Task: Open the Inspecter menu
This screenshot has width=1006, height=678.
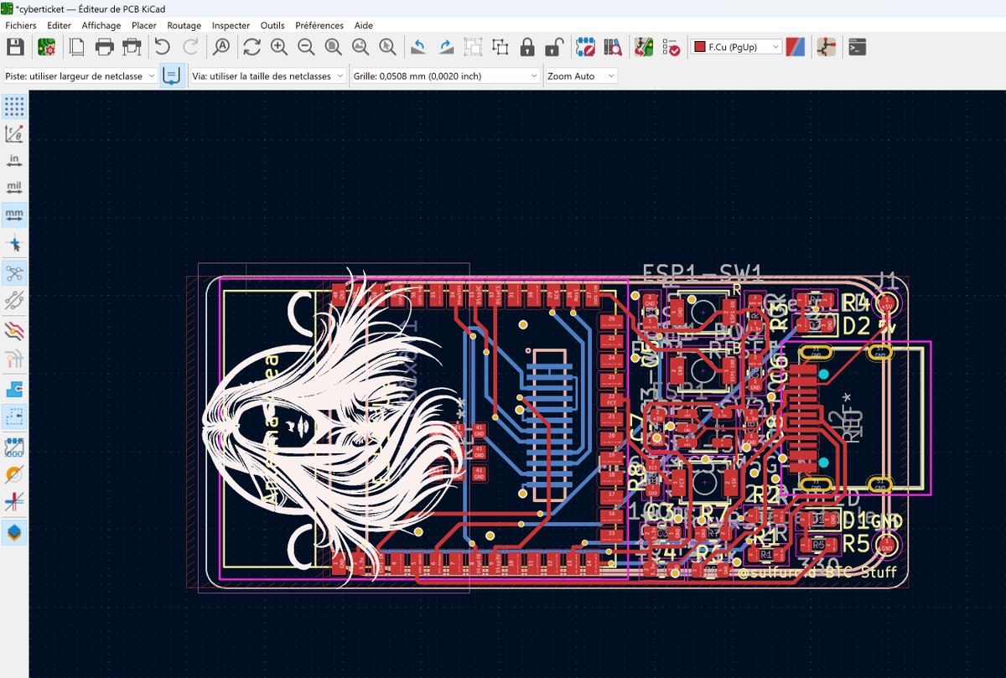Action: [x=231, y=25]
